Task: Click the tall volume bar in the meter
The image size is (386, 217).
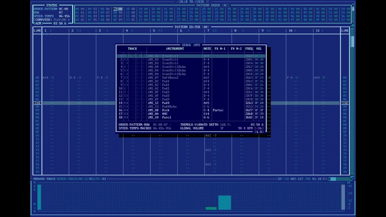Action: (225, 203)
